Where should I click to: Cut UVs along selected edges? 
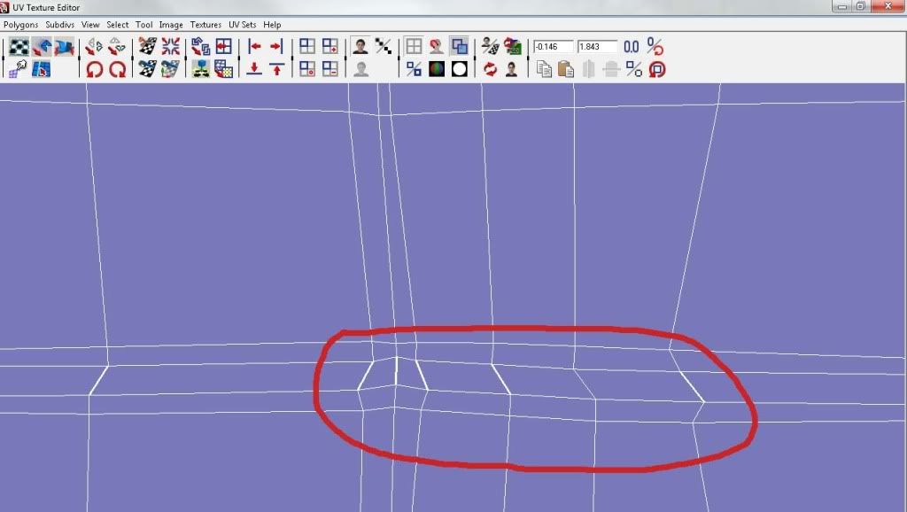pos(148,46)
